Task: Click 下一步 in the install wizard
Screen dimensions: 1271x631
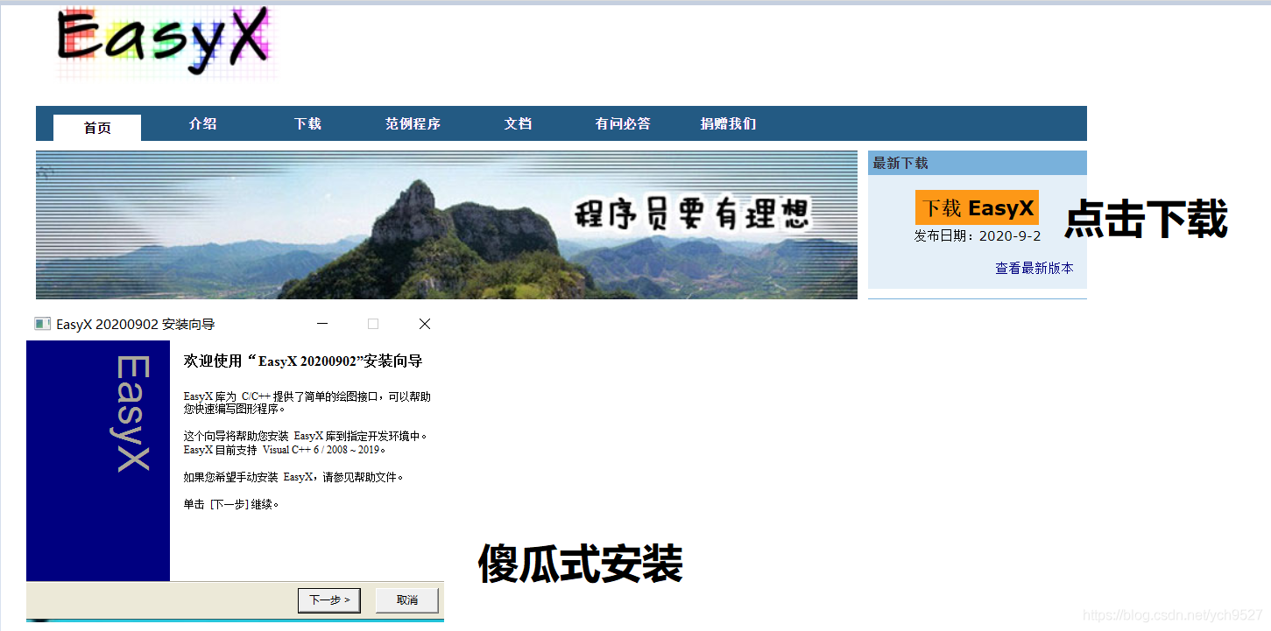Action: coord(329,600)
